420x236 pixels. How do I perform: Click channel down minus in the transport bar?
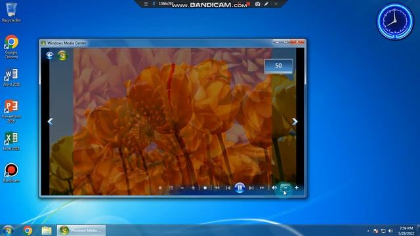182,188
